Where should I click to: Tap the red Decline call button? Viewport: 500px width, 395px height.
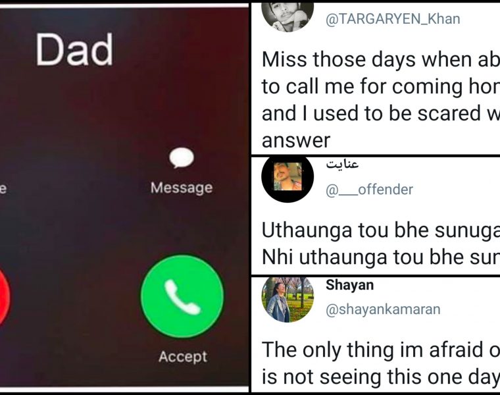click(x=4, y=297)
